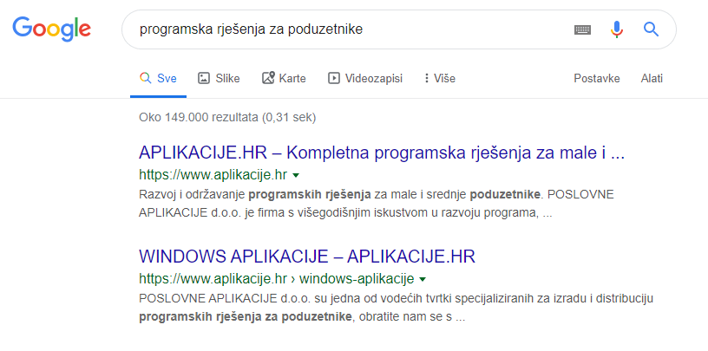Open the APLIKACIJE.HR Kompletna programska rješenja result
Image resolution: width=708 pixels, height=351 pixels.
point(382,153)
